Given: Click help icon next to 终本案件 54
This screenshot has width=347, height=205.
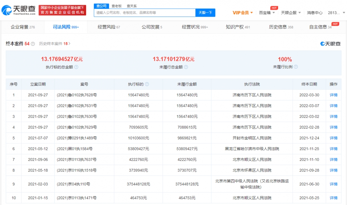Looking at the screenshot, I should click(x=33, y=44).
